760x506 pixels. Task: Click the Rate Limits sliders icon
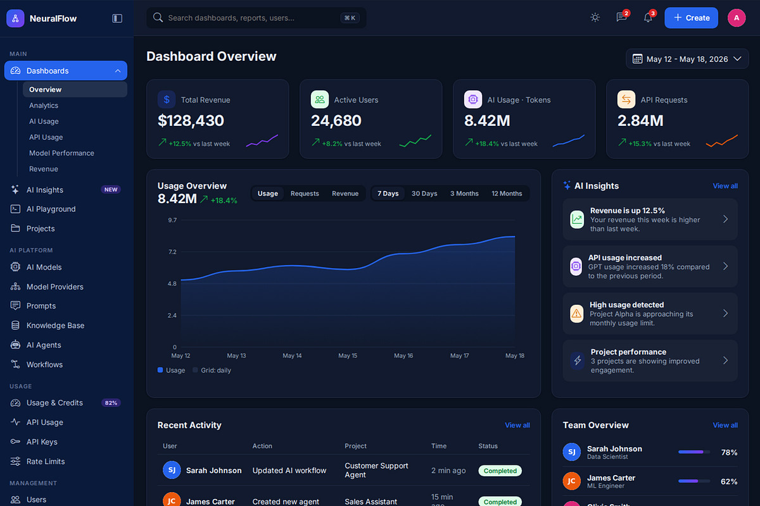(x=15, y=461)
